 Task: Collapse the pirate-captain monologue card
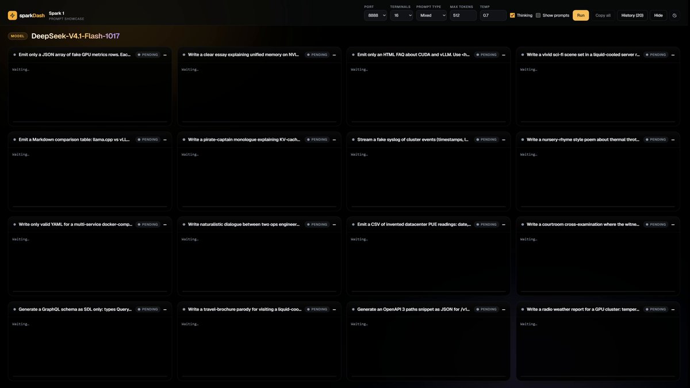334,140
